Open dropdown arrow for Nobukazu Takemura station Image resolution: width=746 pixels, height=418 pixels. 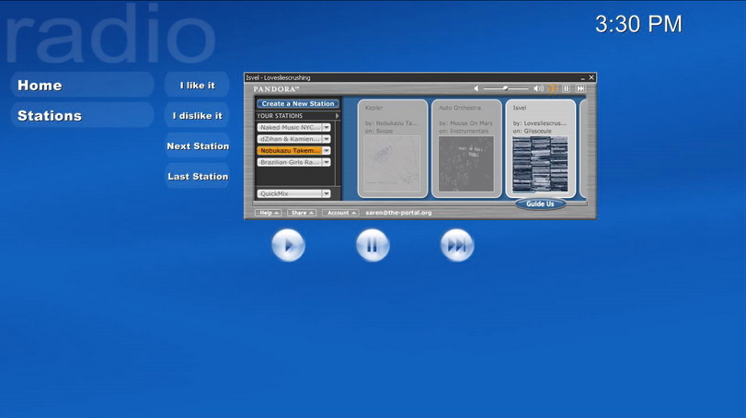point(327,150)
